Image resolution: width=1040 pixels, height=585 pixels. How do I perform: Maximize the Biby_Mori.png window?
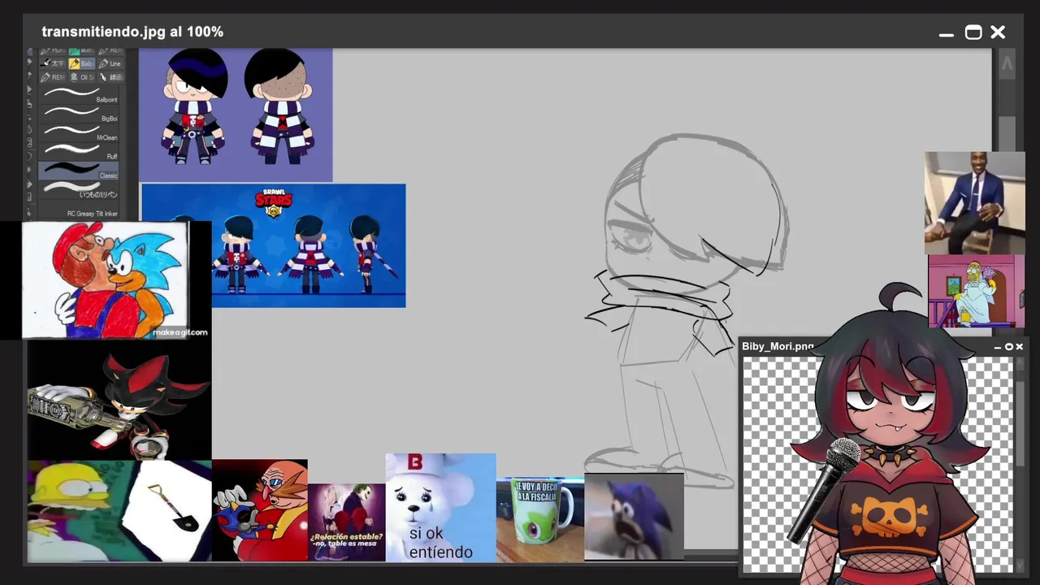[x=1009, y=347]
